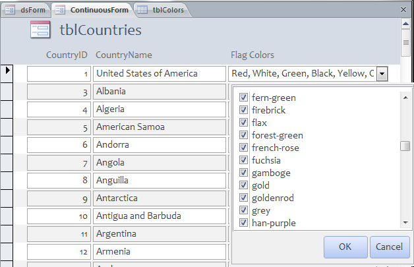The image size is (414, 267).
Task: Select the Andorra country name field
Action: point(160,145)
